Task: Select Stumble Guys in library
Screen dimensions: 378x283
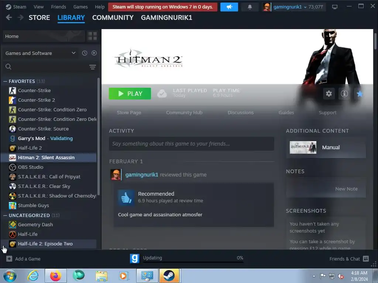Action: coord(48,205)
